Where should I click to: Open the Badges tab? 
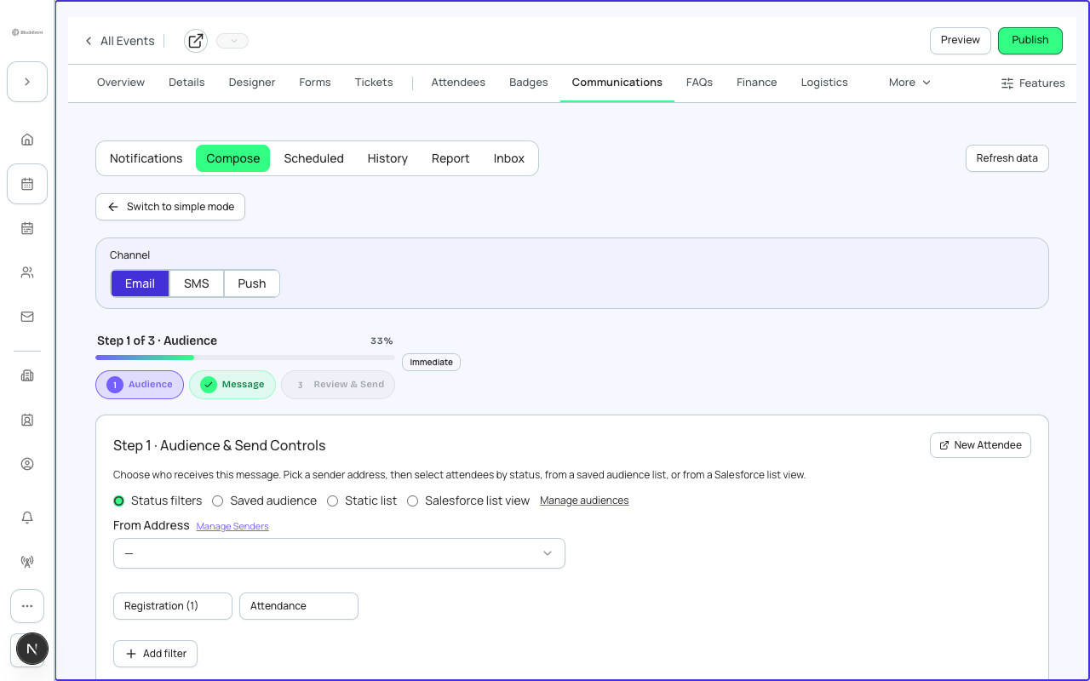[x=529, y=83]
